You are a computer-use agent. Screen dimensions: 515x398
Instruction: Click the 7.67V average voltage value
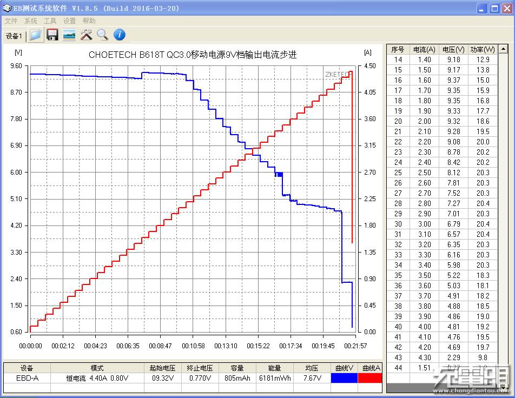[x=312, y=379]
